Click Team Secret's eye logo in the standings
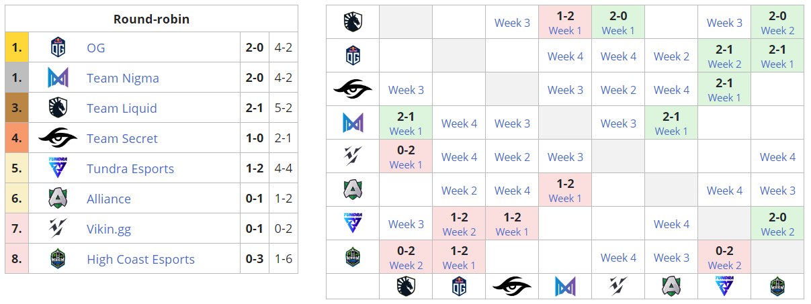The image size is (811, 304). [x=58, y=138]
